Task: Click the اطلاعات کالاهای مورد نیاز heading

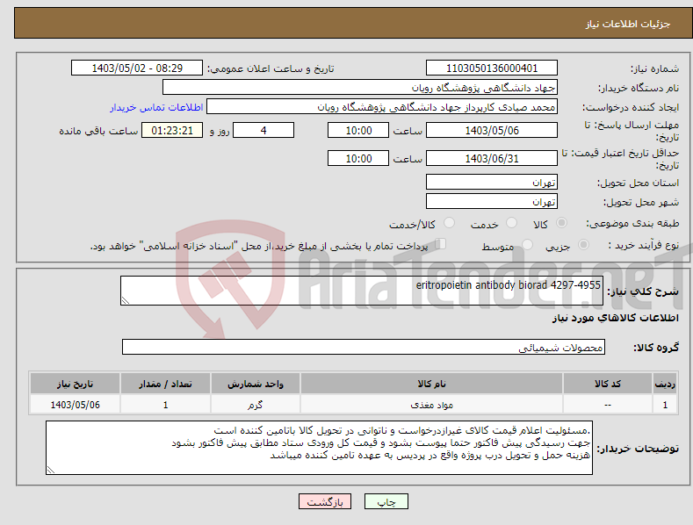Action: 615,318
